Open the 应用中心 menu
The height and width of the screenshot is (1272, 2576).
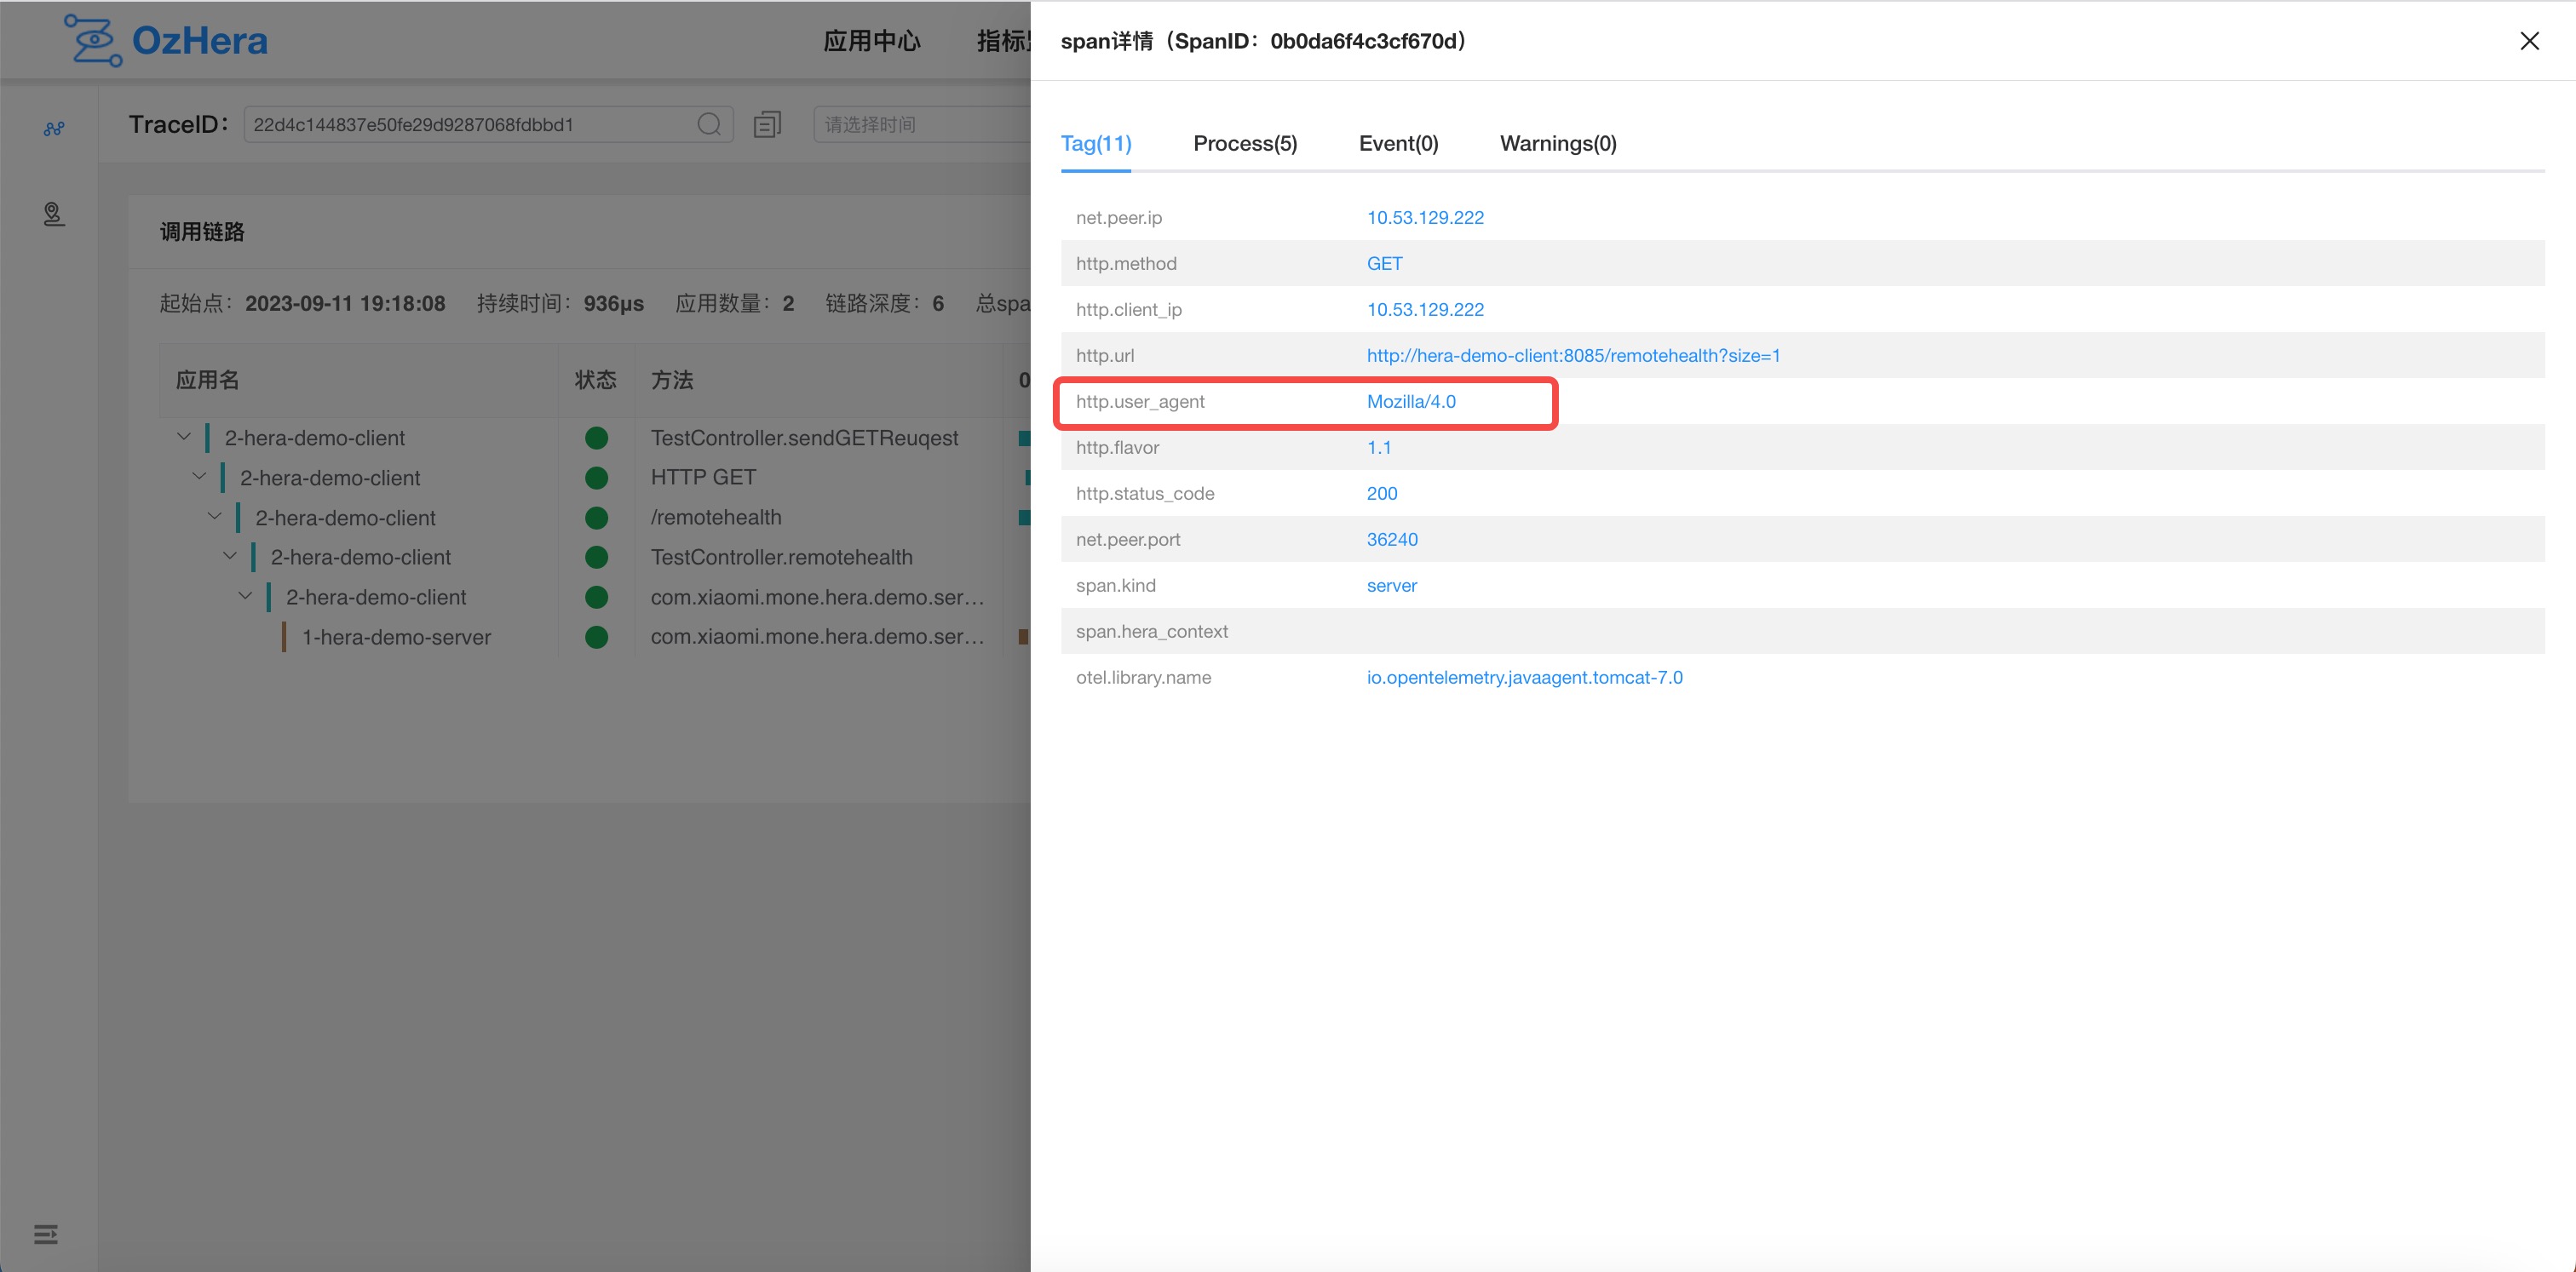[872, 40]
